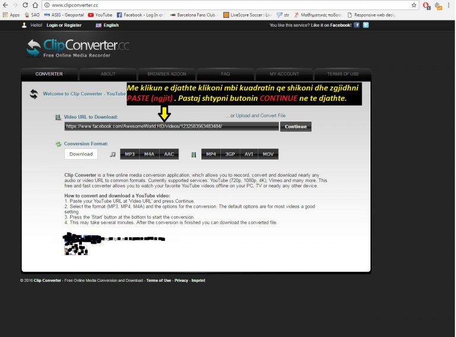
Task: Open the YouTube bookmark
Action: [100, 15]
